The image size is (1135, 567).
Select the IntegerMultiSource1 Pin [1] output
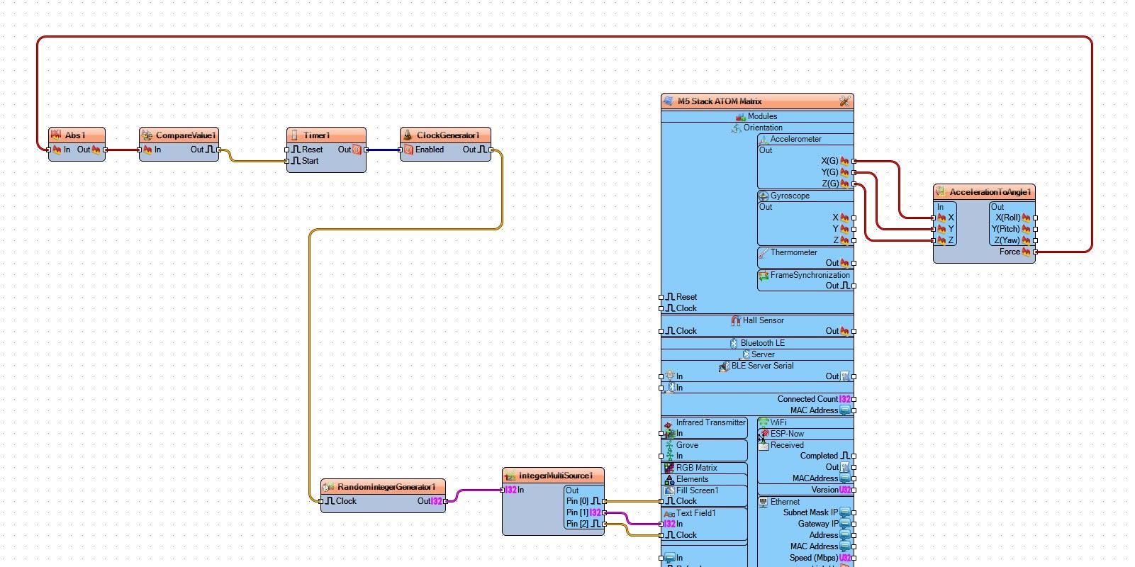pos(605,512)
